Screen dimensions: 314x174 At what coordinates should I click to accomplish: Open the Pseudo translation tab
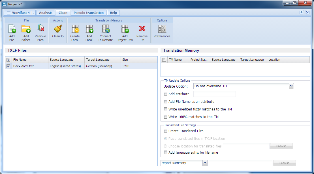(x=89, y=13)
